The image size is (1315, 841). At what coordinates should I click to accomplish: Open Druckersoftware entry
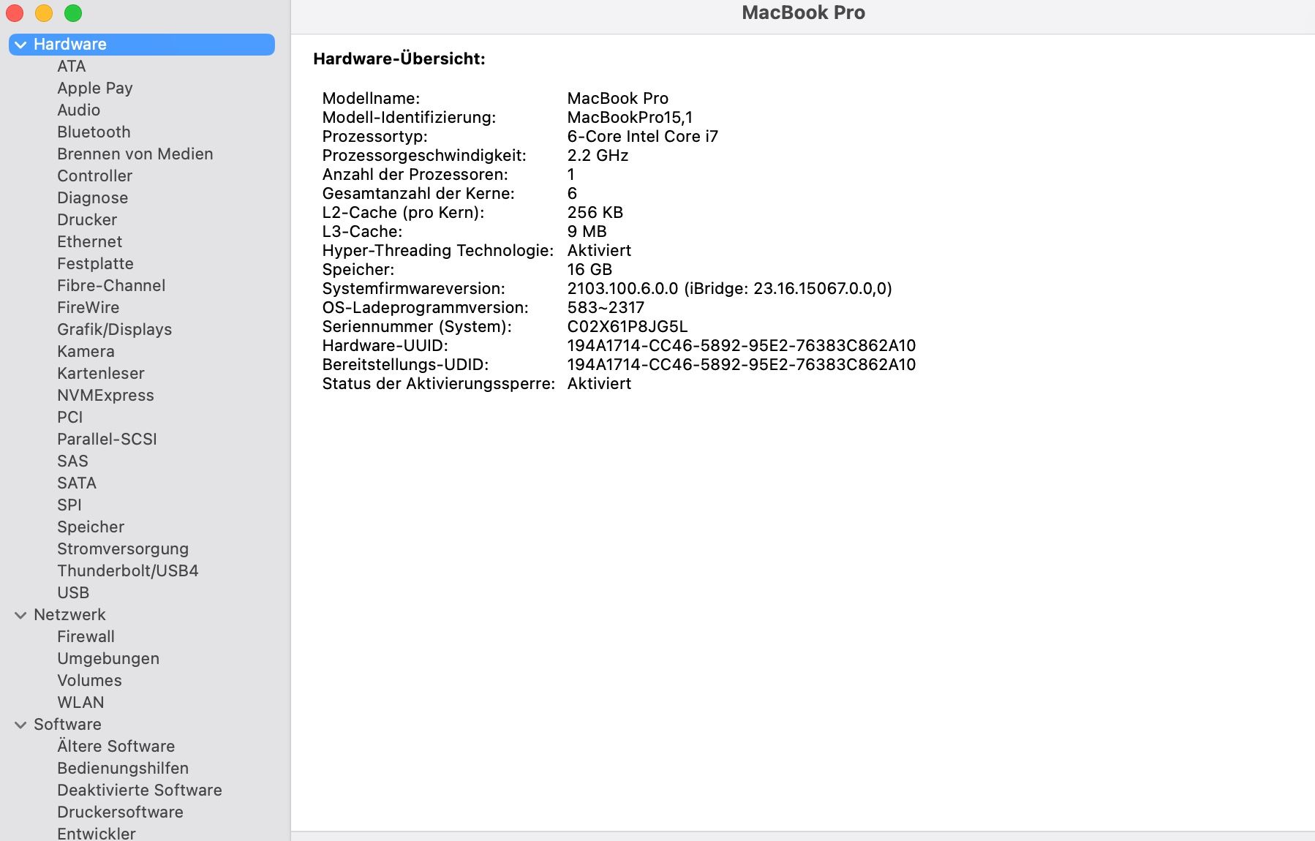[121, 812]
